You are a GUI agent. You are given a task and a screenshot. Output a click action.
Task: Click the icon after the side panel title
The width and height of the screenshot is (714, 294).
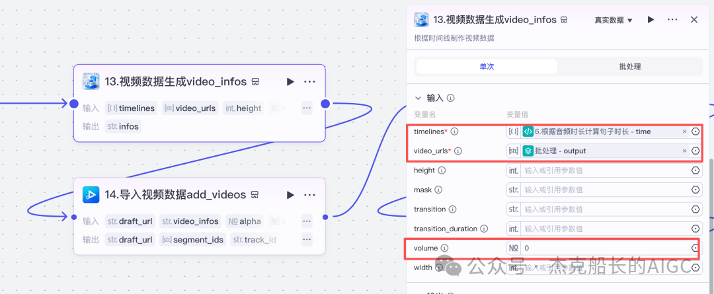(x=564, y=20)
